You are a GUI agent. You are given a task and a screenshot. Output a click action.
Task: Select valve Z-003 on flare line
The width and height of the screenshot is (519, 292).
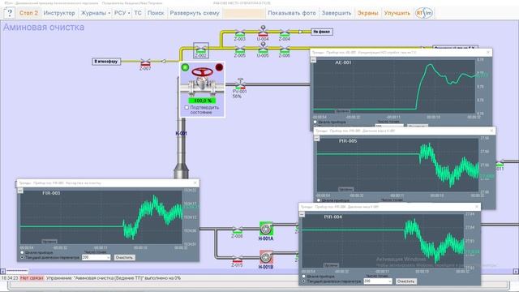coord(240,33)
